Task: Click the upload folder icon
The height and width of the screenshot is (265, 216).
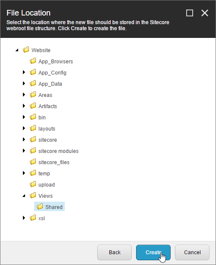Action: click(33, 184)
